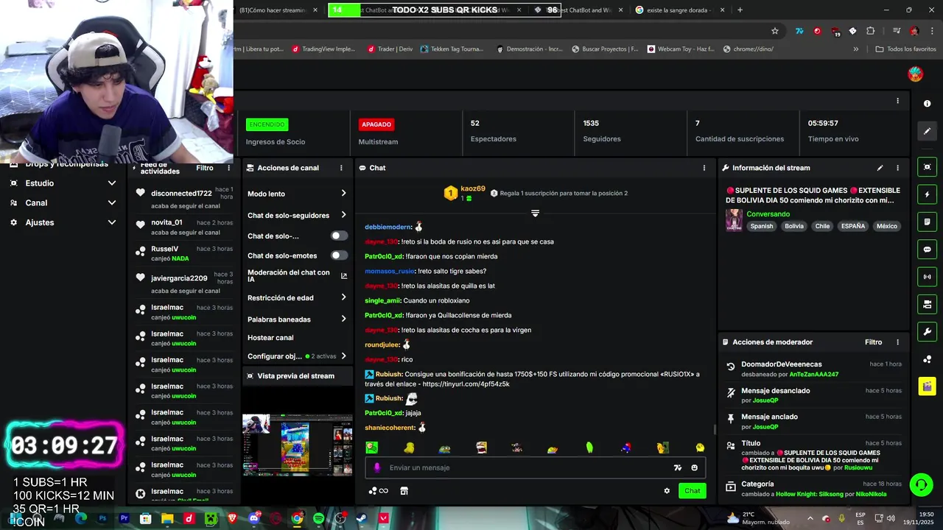Collapse the pinned gift banner arrow in chat
The height and width of the screenshot is (530, 943).
pyautogui.click(x=536, y=213)
